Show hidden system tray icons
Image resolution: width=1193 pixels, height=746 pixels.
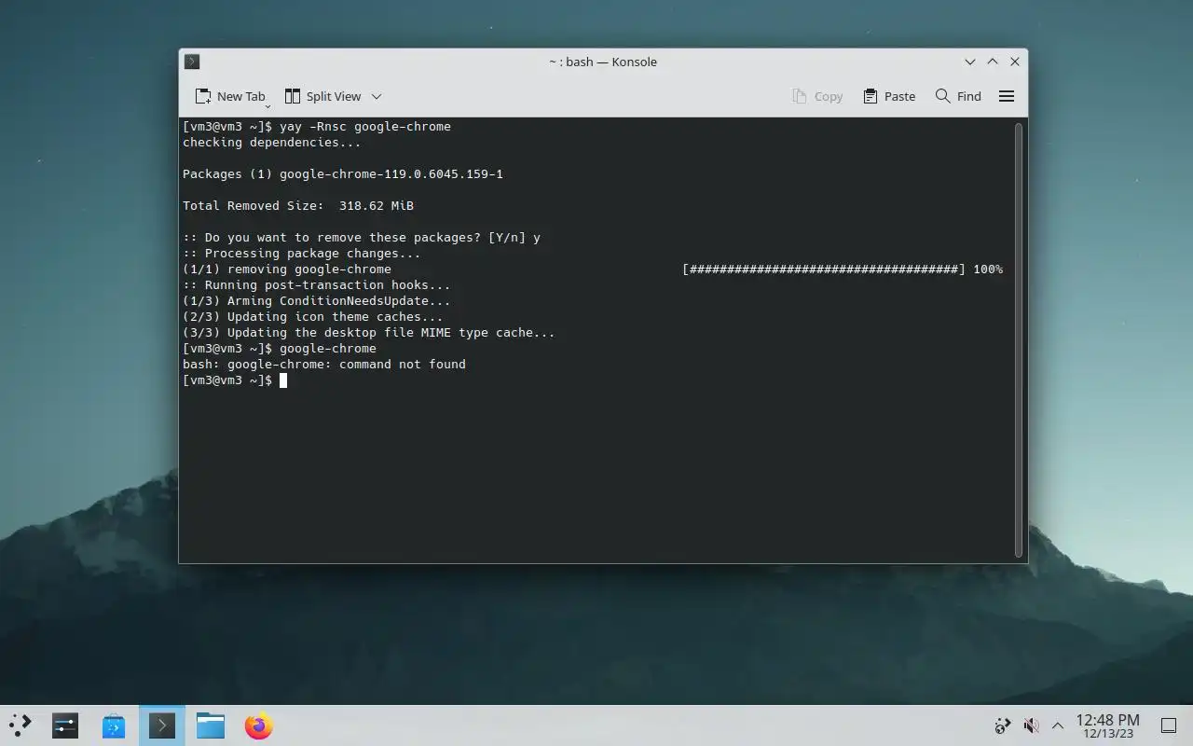[x=1058, y=725]
